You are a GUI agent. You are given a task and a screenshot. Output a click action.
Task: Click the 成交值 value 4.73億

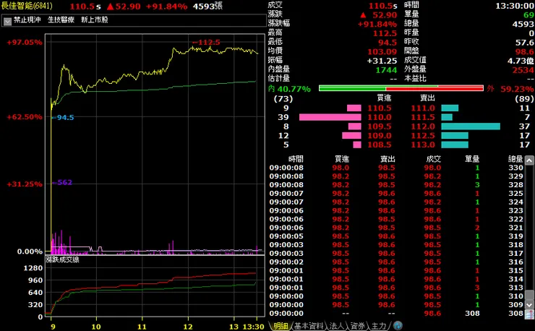(x=521, y=61)
